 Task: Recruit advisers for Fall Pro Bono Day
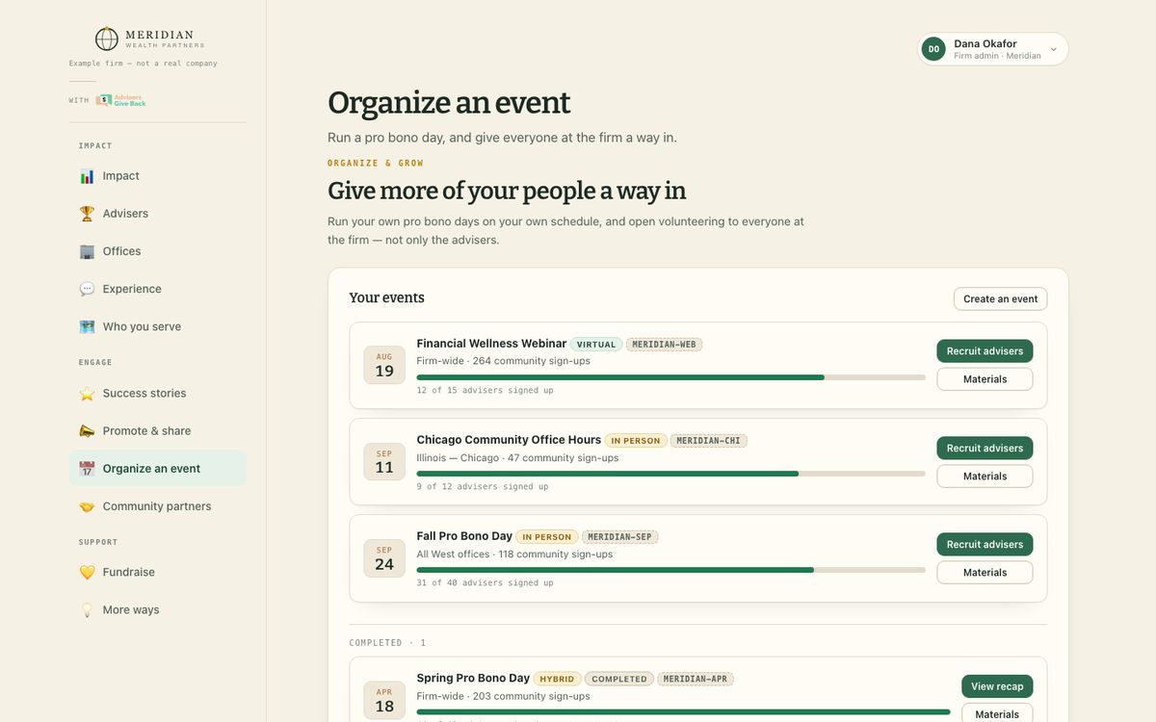[x=985, y=545]
